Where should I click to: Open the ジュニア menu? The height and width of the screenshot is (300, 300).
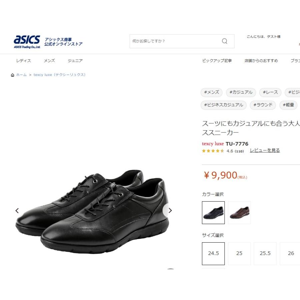tap(75, 61)
